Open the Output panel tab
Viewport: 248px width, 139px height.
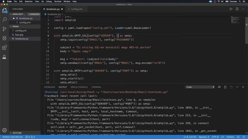pyautogui.click(x=63, y=87)
